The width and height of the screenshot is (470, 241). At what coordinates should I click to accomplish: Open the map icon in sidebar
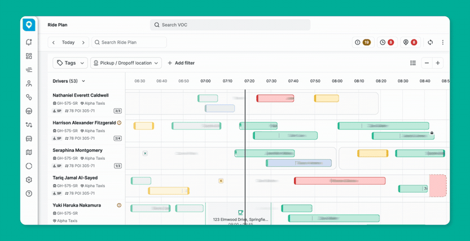tap(29, 153)
